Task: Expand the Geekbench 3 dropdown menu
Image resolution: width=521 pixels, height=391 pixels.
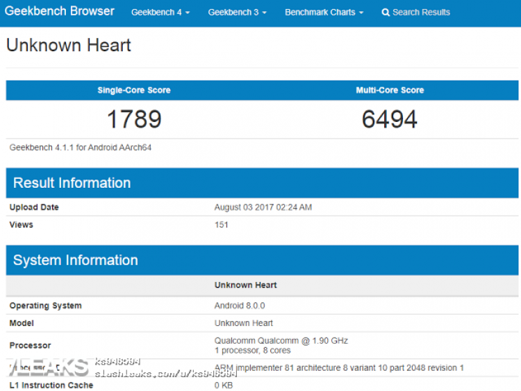Action: 238,12
